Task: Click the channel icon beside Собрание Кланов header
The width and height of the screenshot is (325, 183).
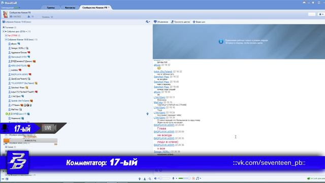Action: (4, 22)
